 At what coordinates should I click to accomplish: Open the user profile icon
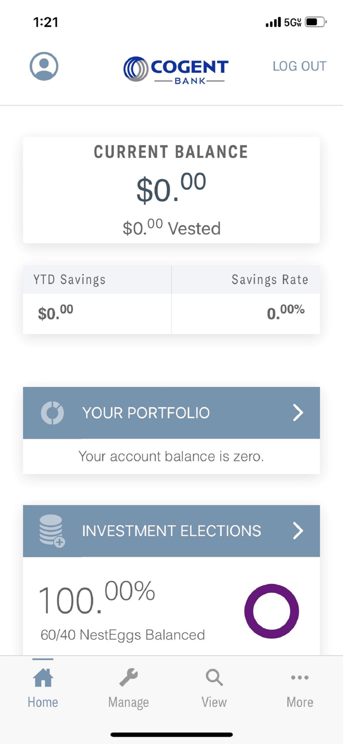coord(44,66)
